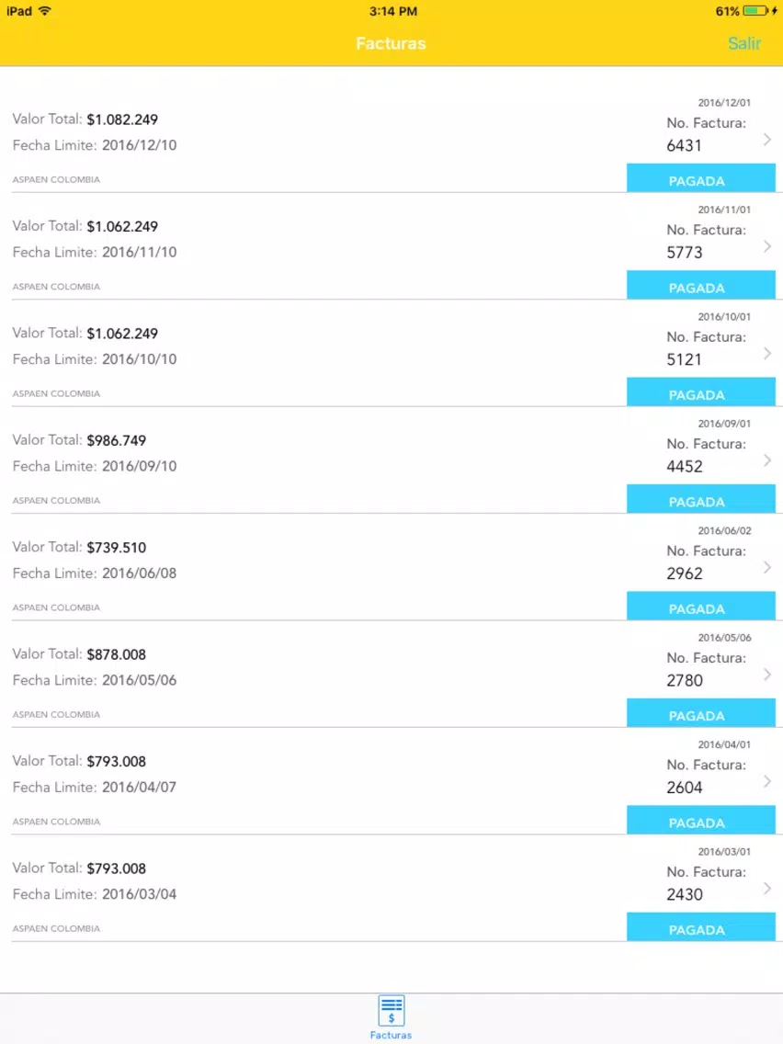Tap the Facturas invoice icon in tab bar
Image resolution: width=783 pixels, height=1044 pixels.
coord(391,1011)
